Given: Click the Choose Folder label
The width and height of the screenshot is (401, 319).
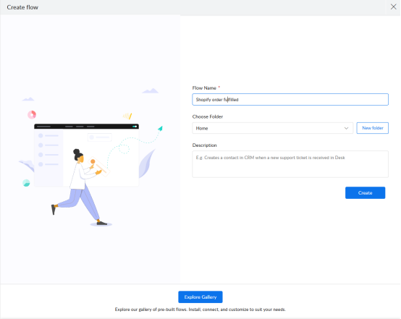Looking at the screenshot, I should click(x=208, y=116).
